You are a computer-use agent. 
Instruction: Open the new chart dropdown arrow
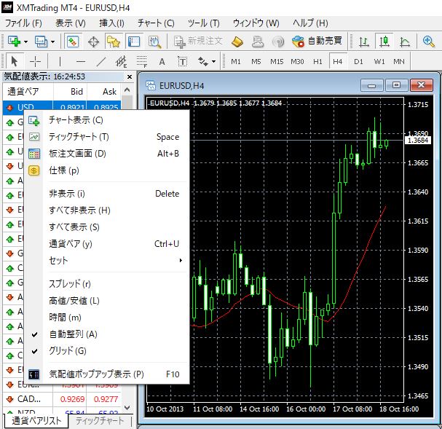[26, 42]
